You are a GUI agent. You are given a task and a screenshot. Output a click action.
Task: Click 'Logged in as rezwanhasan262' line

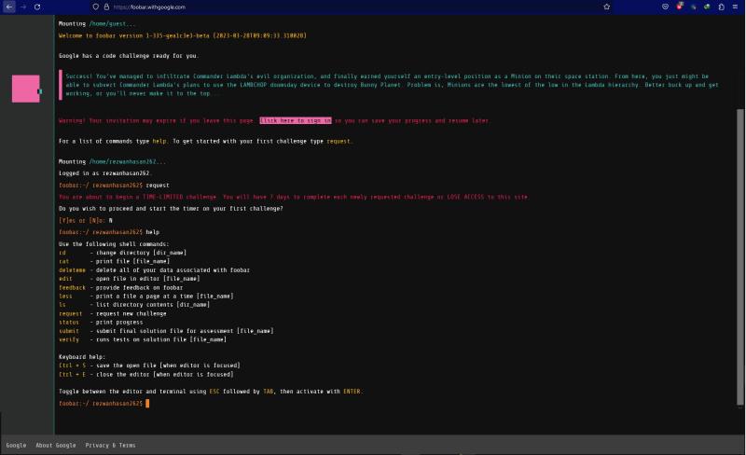tap(105, 173)
